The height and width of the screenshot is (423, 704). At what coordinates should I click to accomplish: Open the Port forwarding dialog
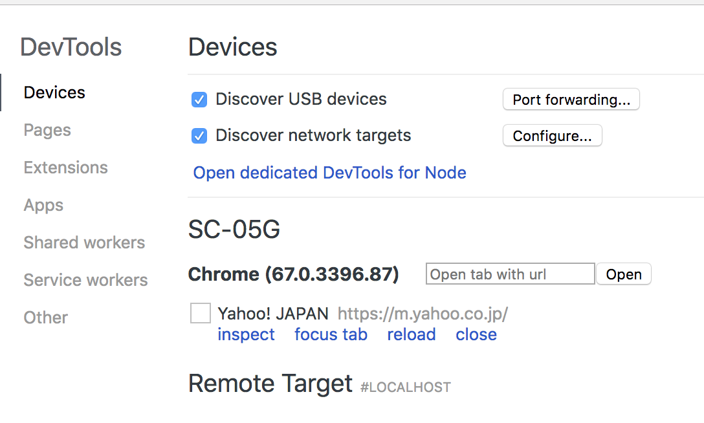point(571,99)
